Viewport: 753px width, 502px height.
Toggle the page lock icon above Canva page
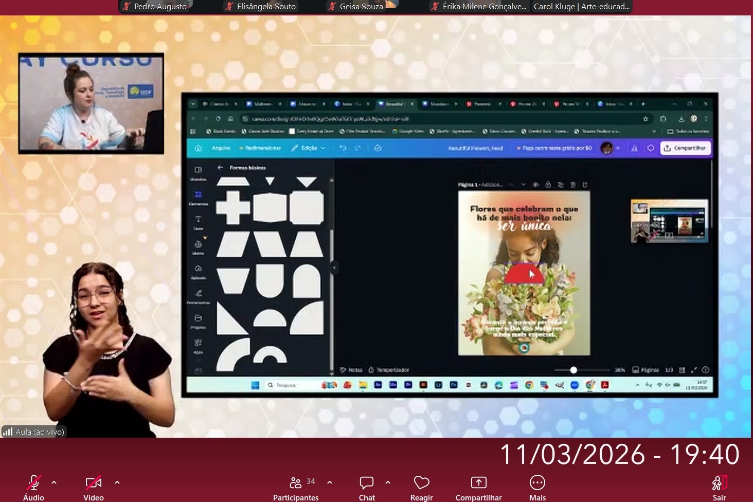[548, 185]
